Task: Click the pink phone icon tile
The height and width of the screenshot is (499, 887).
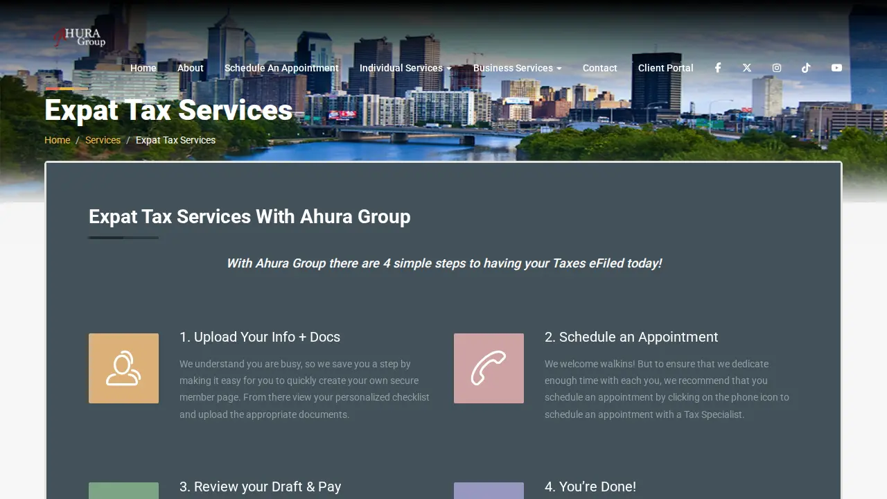Action: point(489,368)
